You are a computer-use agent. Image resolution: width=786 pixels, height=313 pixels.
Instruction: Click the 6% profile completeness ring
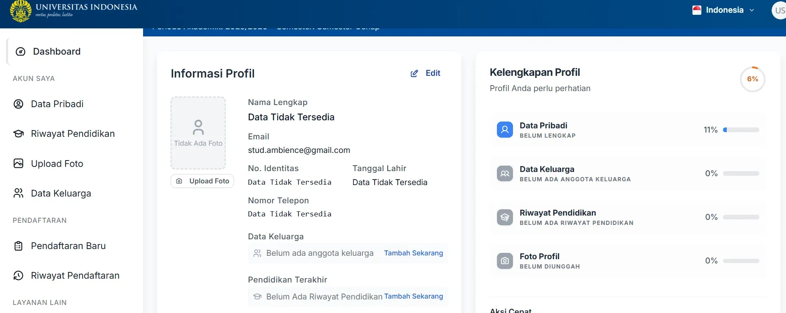pyautogui.click(x=753, y=79)
